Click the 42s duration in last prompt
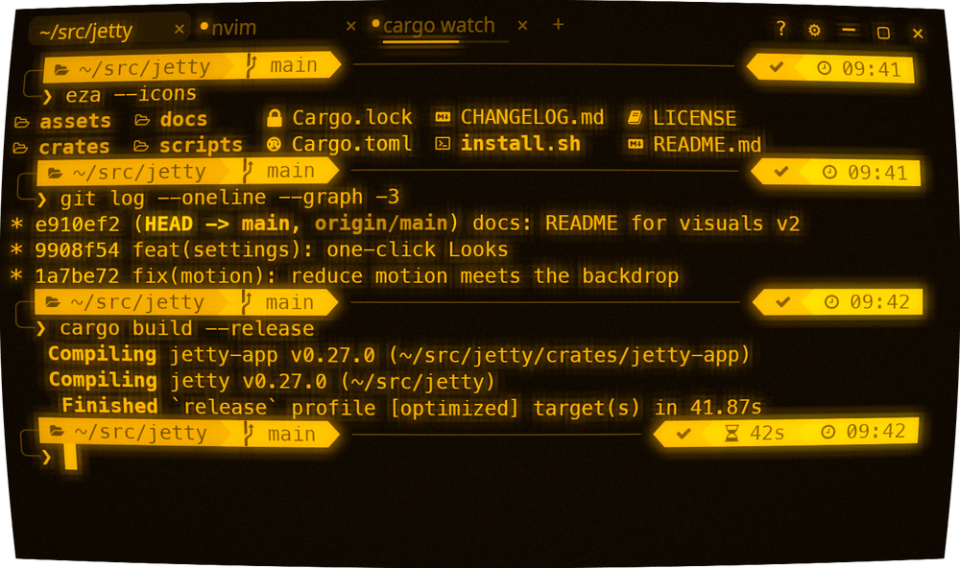Viewport: 960px width, 568px height. [766, 434]
